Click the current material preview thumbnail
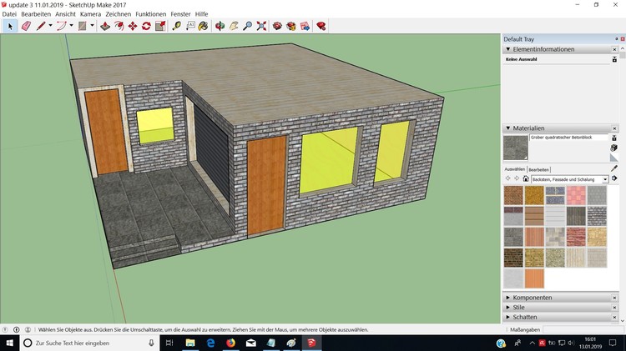This screenshot has height=351, width=626. pyautogui.click(x=516, y=148)
